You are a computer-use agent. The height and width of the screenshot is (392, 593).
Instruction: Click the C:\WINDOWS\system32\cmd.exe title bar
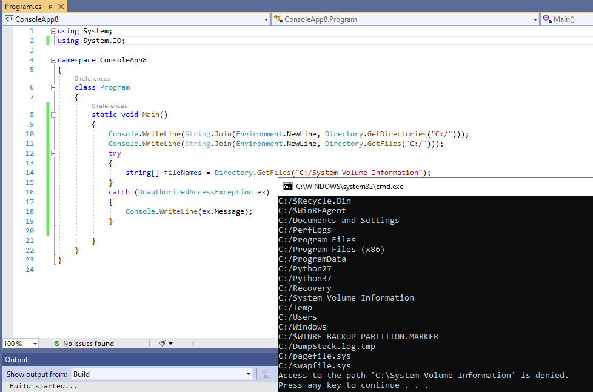[435, 187]
